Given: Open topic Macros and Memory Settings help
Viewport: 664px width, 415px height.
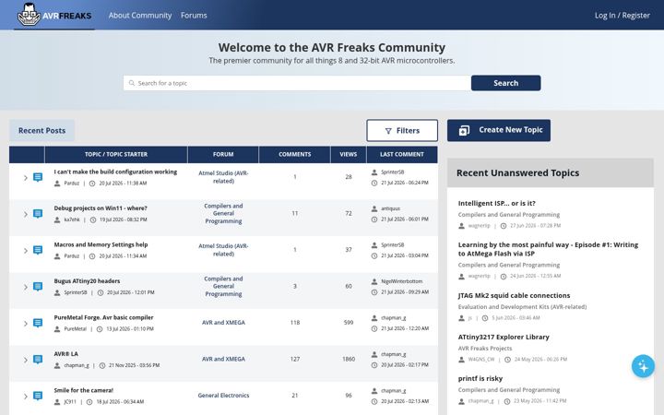Looking at the screenshot, I should 101,244.
